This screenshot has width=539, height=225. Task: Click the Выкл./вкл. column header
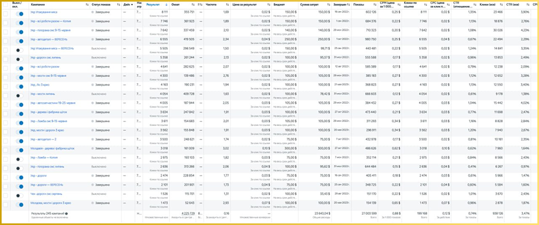[x=17, y=5]
